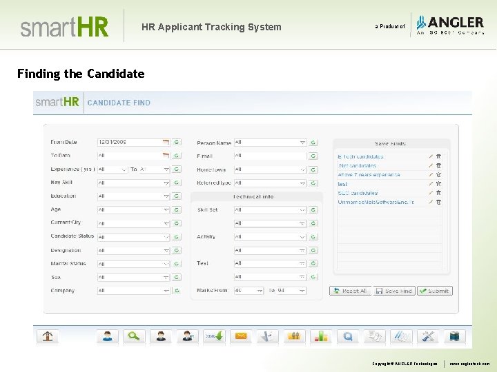The height and width of the screenshot is (372, 497).
Task: Reset the Referred type field
Action: [313, 183]
